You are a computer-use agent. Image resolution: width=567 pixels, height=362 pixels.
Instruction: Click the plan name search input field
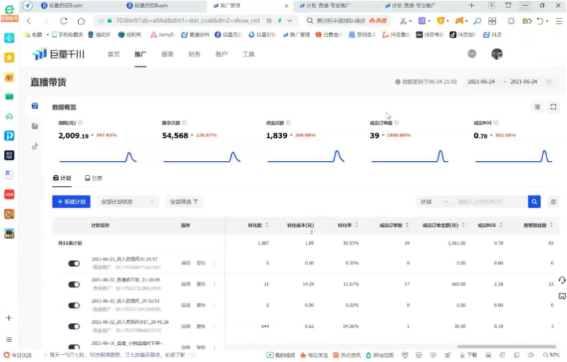coord(490,202)
